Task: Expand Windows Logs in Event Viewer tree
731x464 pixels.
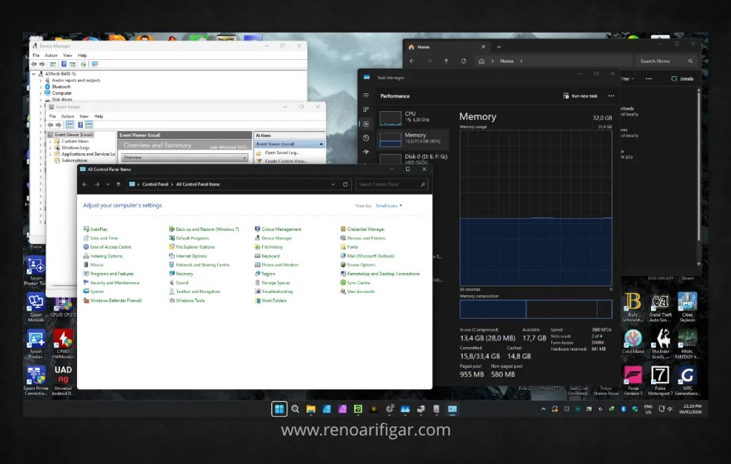Action: click(51, 148)
